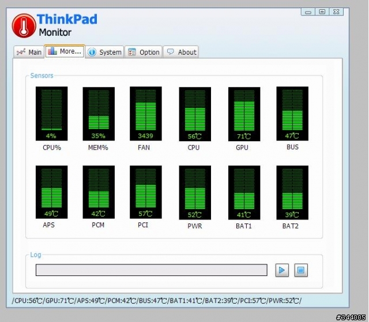369x322 pixels.
Task: Click the Sensors group label
Action: click(42, 75)
